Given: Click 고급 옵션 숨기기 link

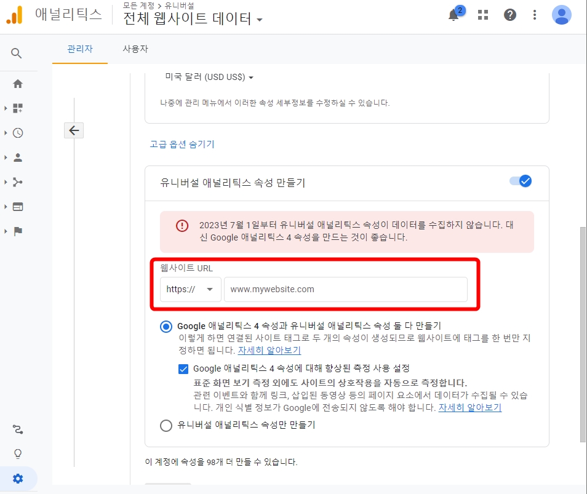Looking at the screenshot, I should (182, 145).
